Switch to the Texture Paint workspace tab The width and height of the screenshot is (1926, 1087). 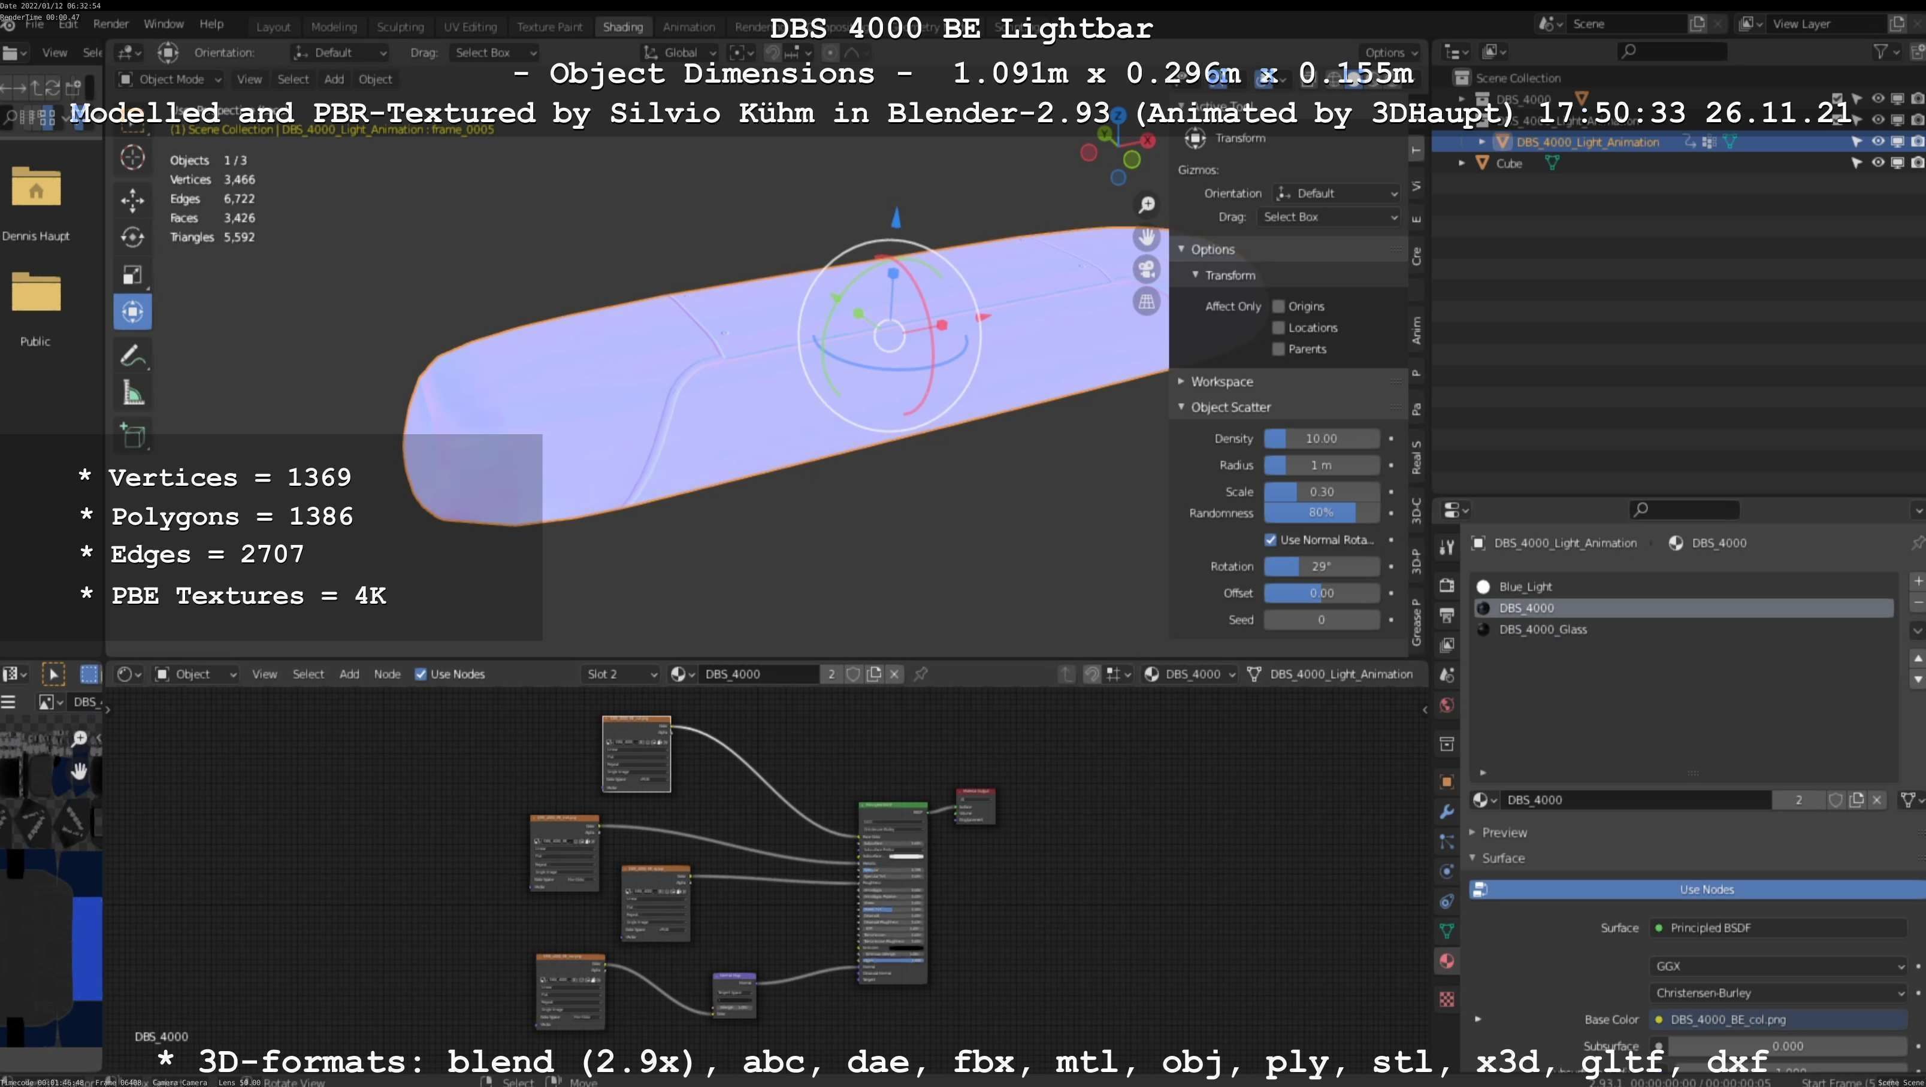click(549, 27)
